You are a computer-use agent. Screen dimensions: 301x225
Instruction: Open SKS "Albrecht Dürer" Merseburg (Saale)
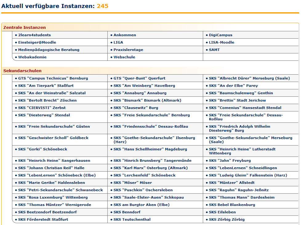click(x=249, y=78)
